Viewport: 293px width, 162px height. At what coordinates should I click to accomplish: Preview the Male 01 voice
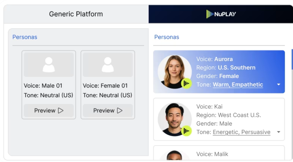click(x=49, y=111)
